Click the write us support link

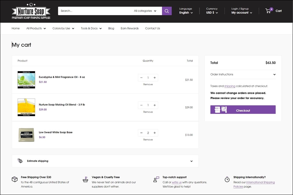pos(177,182)
